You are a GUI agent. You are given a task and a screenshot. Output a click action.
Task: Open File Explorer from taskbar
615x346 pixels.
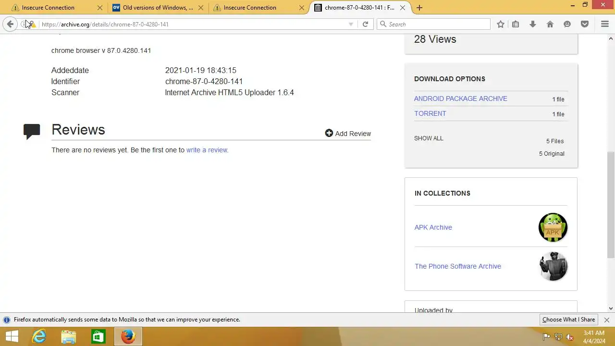68,336
